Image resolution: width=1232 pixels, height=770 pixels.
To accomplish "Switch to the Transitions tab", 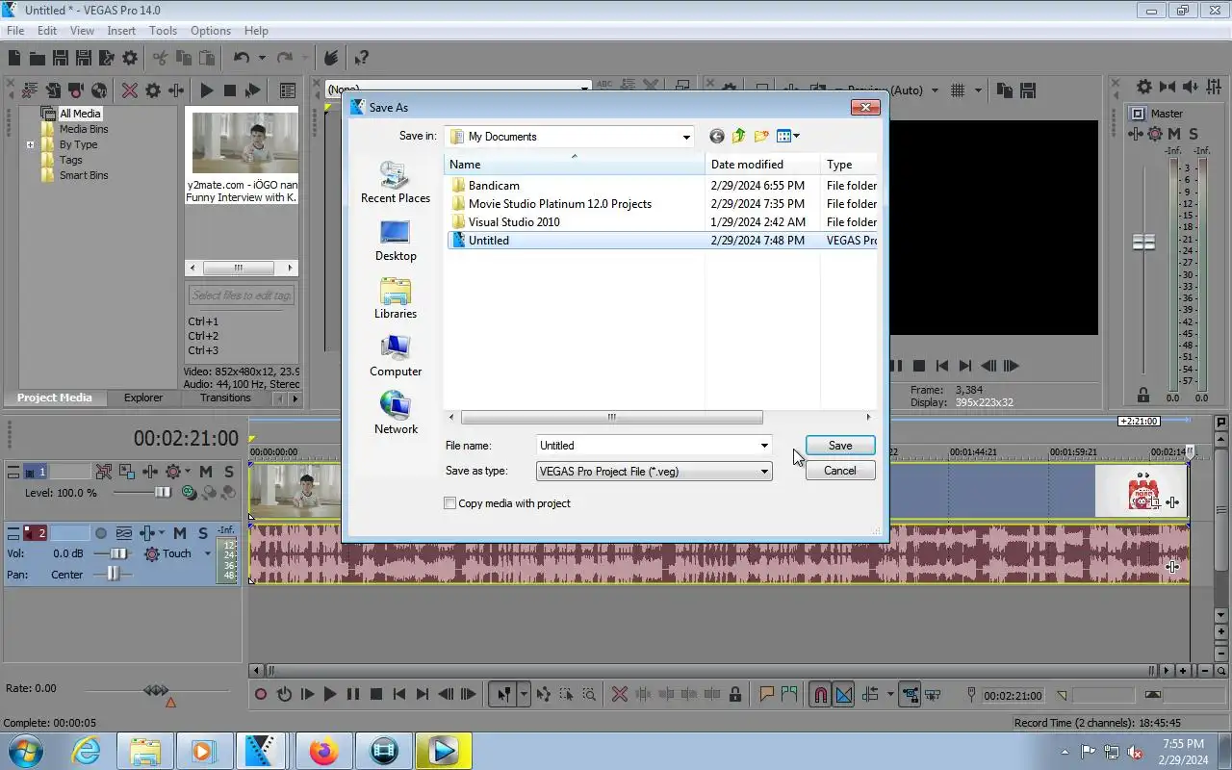I will tap(225, 398).
